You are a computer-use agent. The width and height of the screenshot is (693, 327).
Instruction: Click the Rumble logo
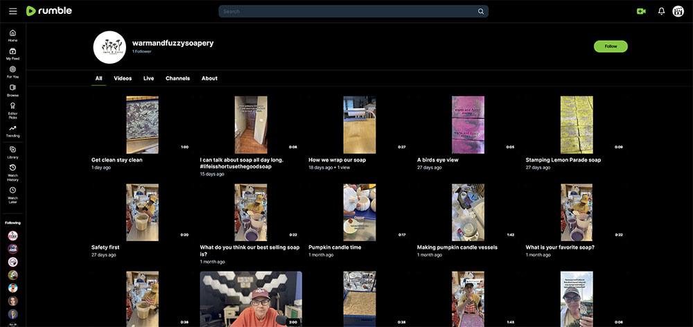pos(49,11)
